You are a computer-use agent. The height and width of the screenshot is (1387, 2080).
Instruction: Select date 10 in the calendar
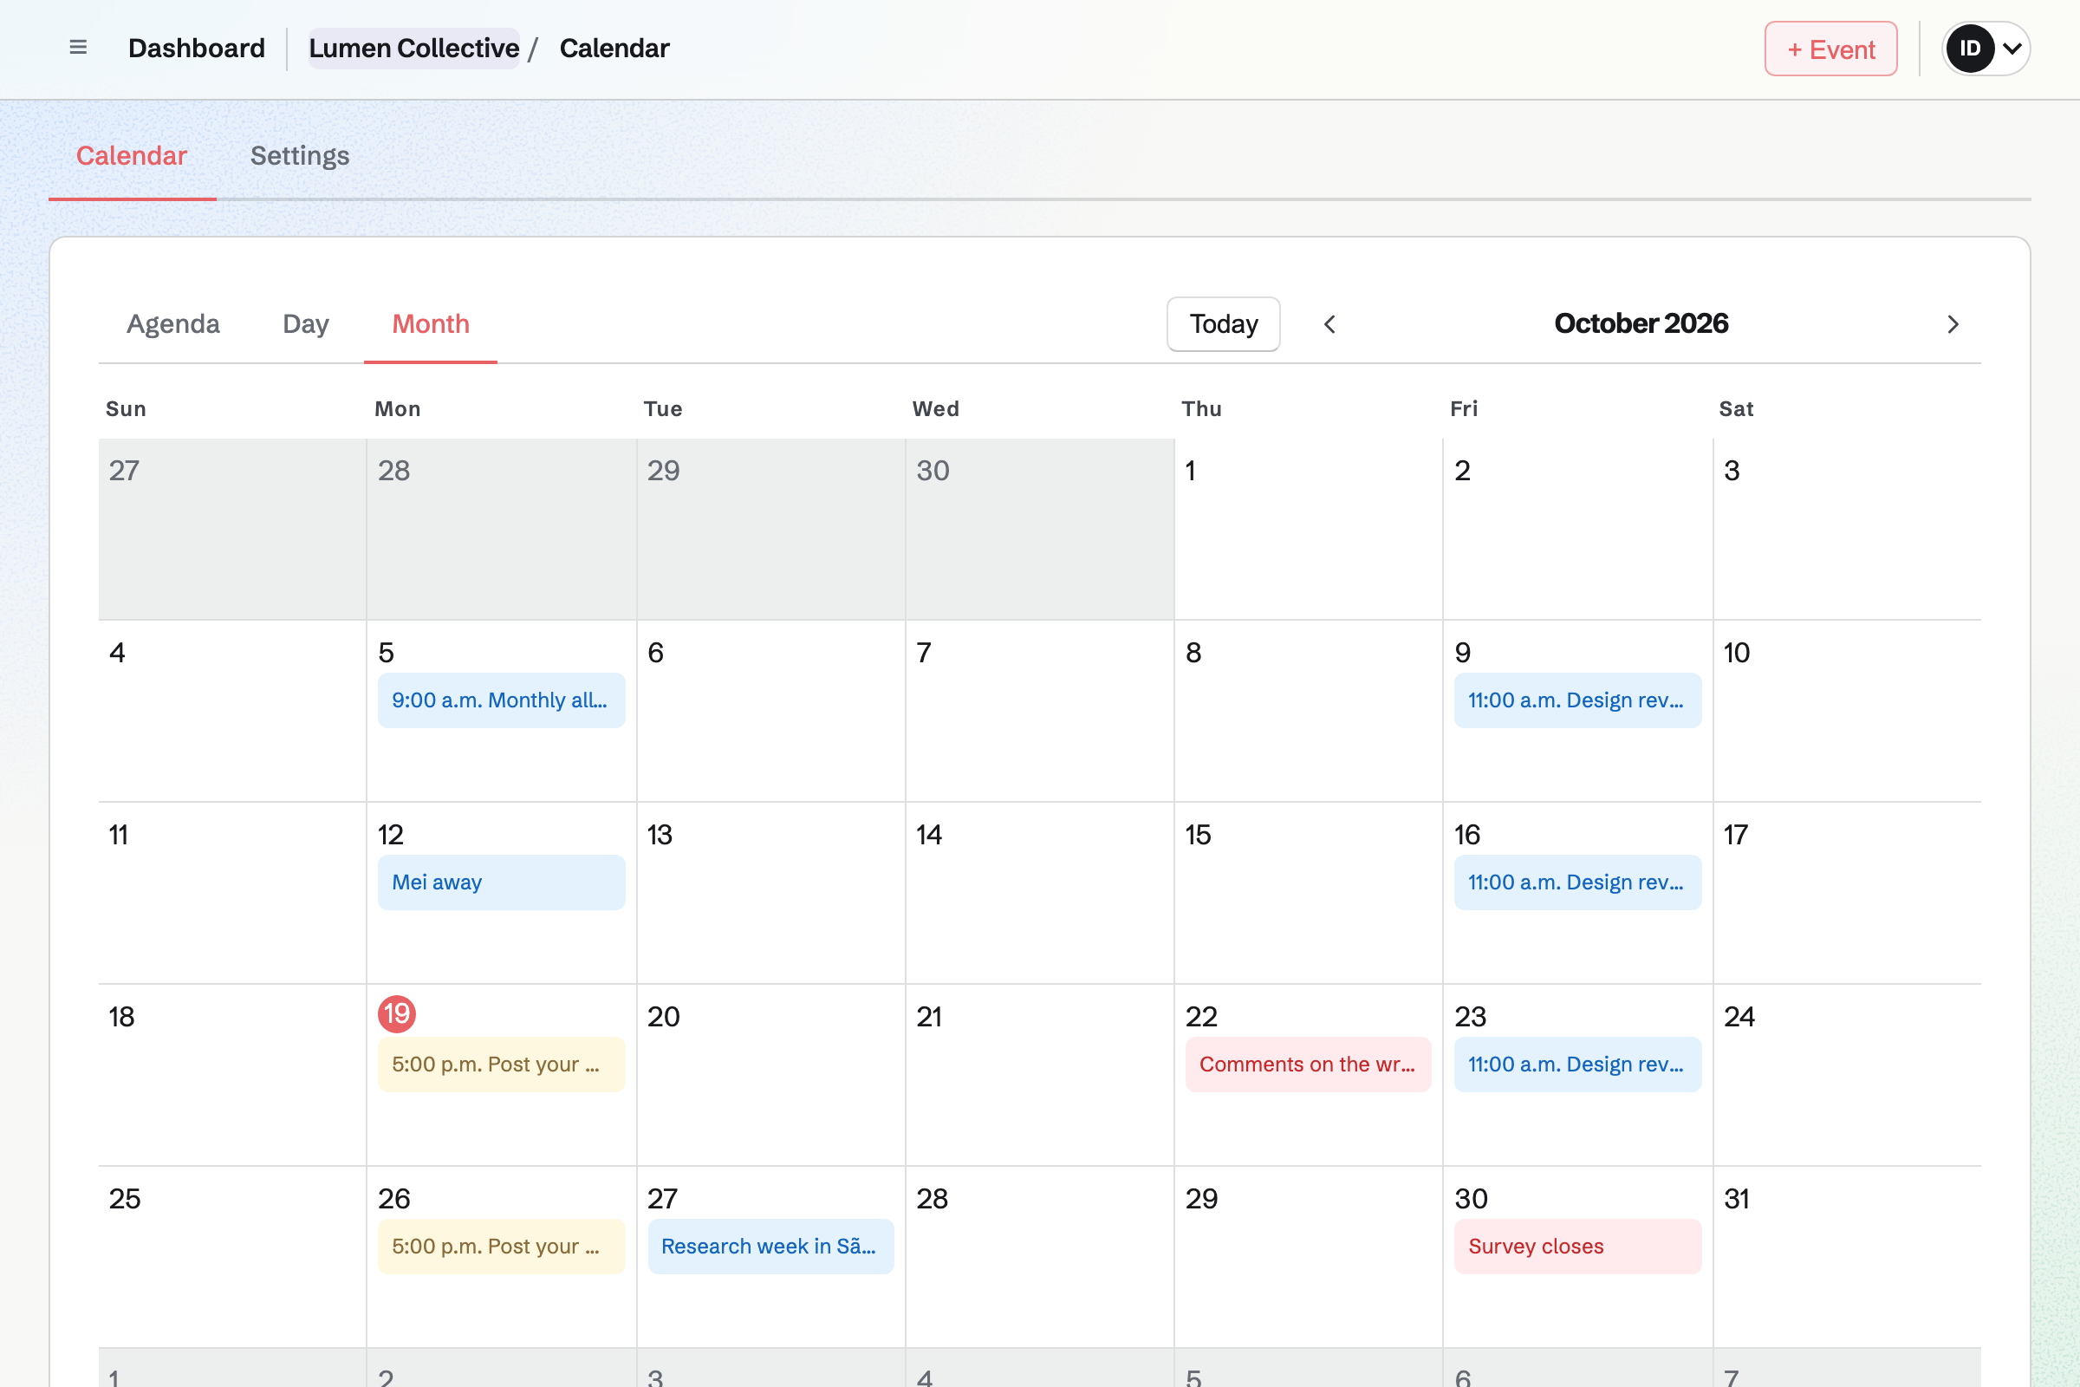pos(1737,653)
